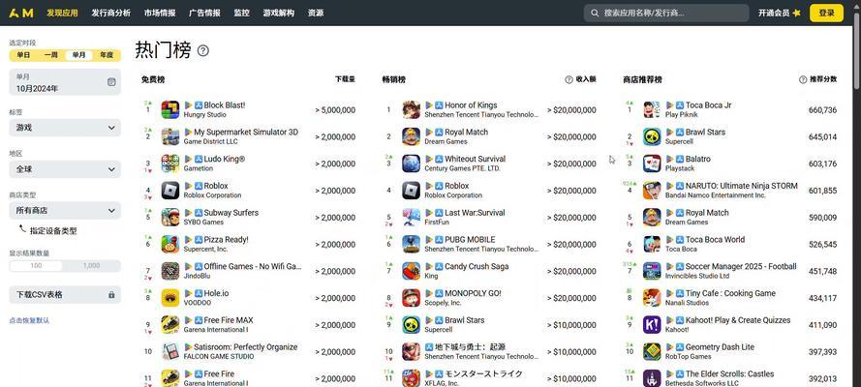Viewport: 861px width, 387px height.
Task: Open the 游戏 tag dropdown
Action: click(x=65, y=128)
